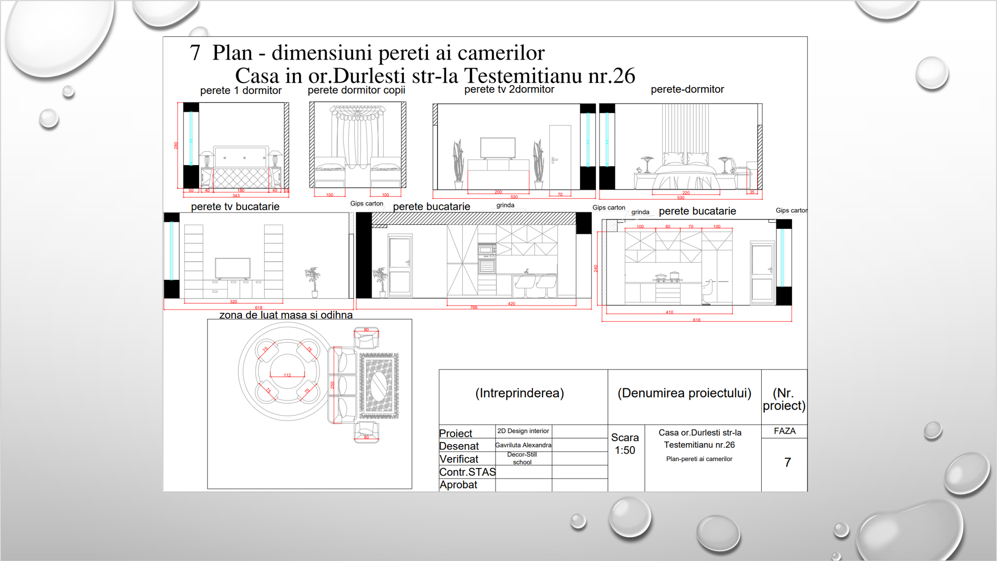
Task: Click "Plan-pereti ai camerilor" in title block
Action: point(699,459)
